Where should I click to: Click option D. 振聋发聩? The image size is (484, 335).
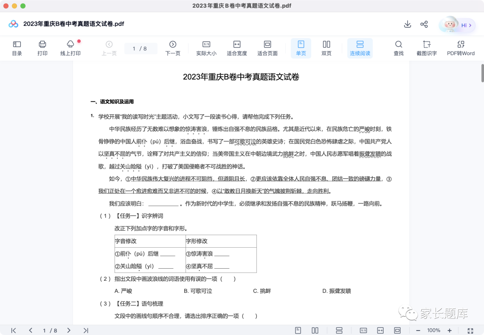click(x=337, y=291)
